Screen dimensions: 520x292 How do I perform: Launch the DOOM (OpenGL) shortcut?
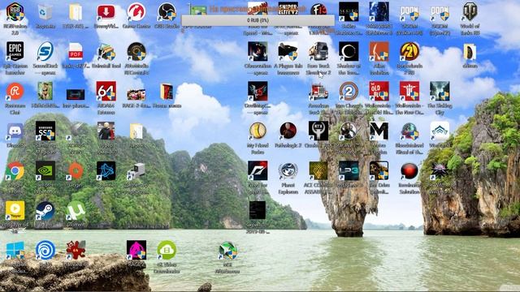(x=440, y=12)
